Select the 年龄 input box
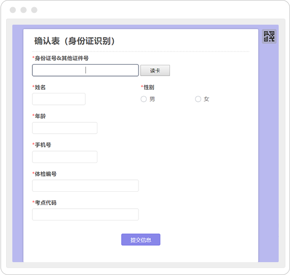 pos(65,128)
